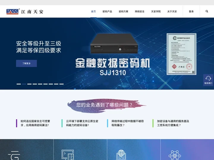This screenshot has width=214, height=160.
Task: Click the TASS 江南天安 logo
Action: [x=25, y=12]
